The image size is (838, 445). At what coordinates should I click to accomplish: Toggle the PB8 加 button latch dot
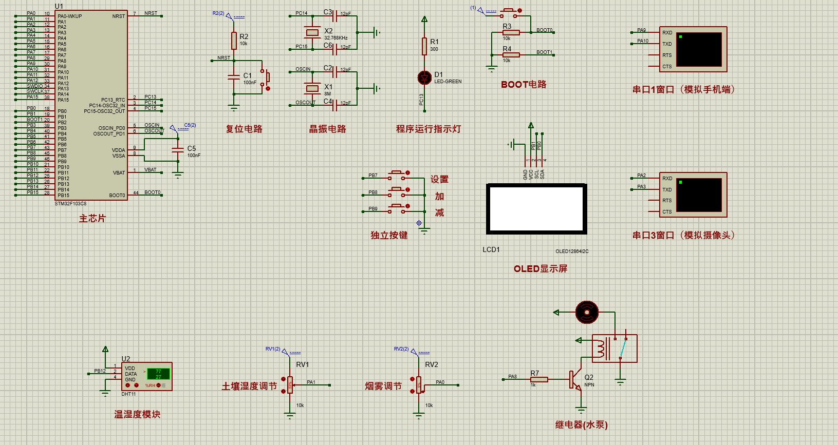click(x=407, y=189)
